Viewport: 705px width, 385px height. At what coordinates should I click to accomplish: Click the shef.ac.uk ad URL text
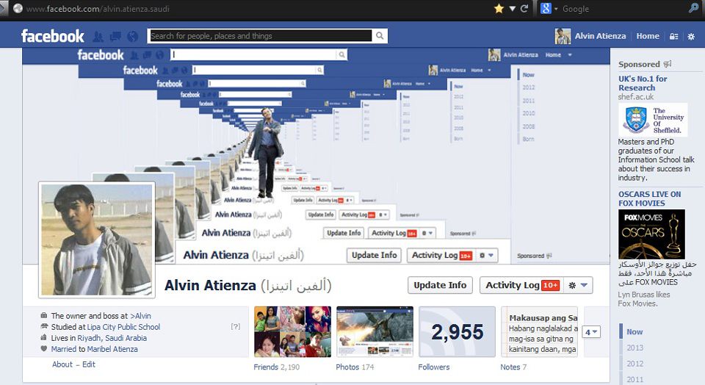coord(636,97)
